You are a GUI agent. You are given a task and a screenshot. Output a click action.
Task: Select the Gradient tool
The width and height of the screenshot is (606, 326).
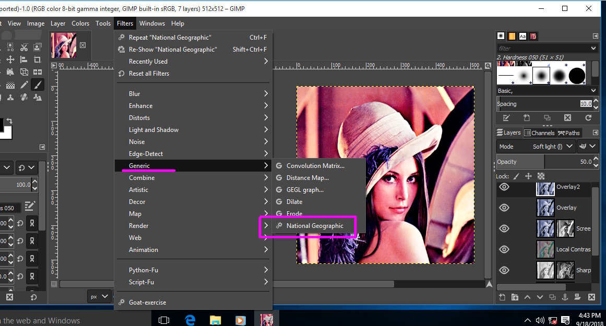(x=10, y=84)
